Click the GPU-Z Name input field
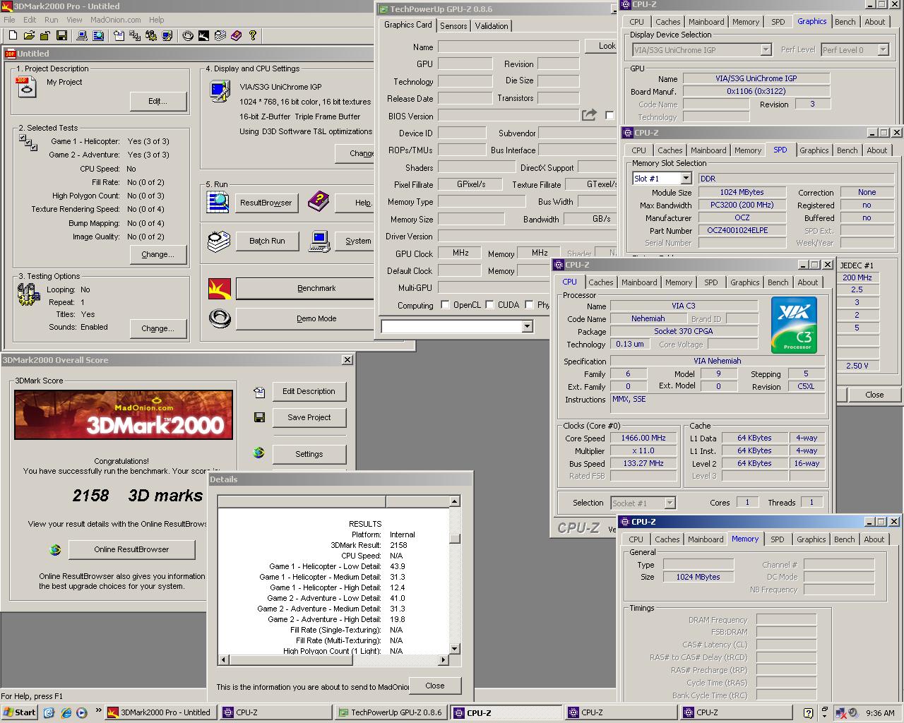The height and width of the screenshot is (723, 904). (509, 47)
